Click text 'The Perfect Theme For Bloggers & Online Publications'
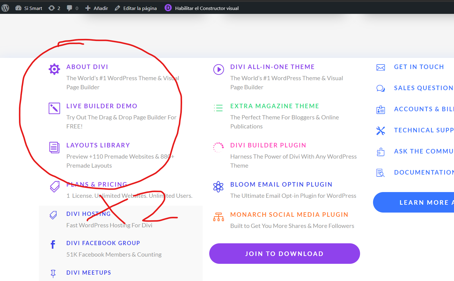The width and height of the screenshot is (454, 281). point(285,122)
